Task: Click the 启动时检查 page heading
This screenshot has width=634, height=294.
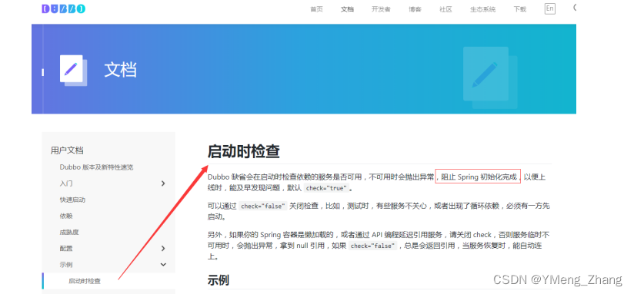Action: (244, 152)
